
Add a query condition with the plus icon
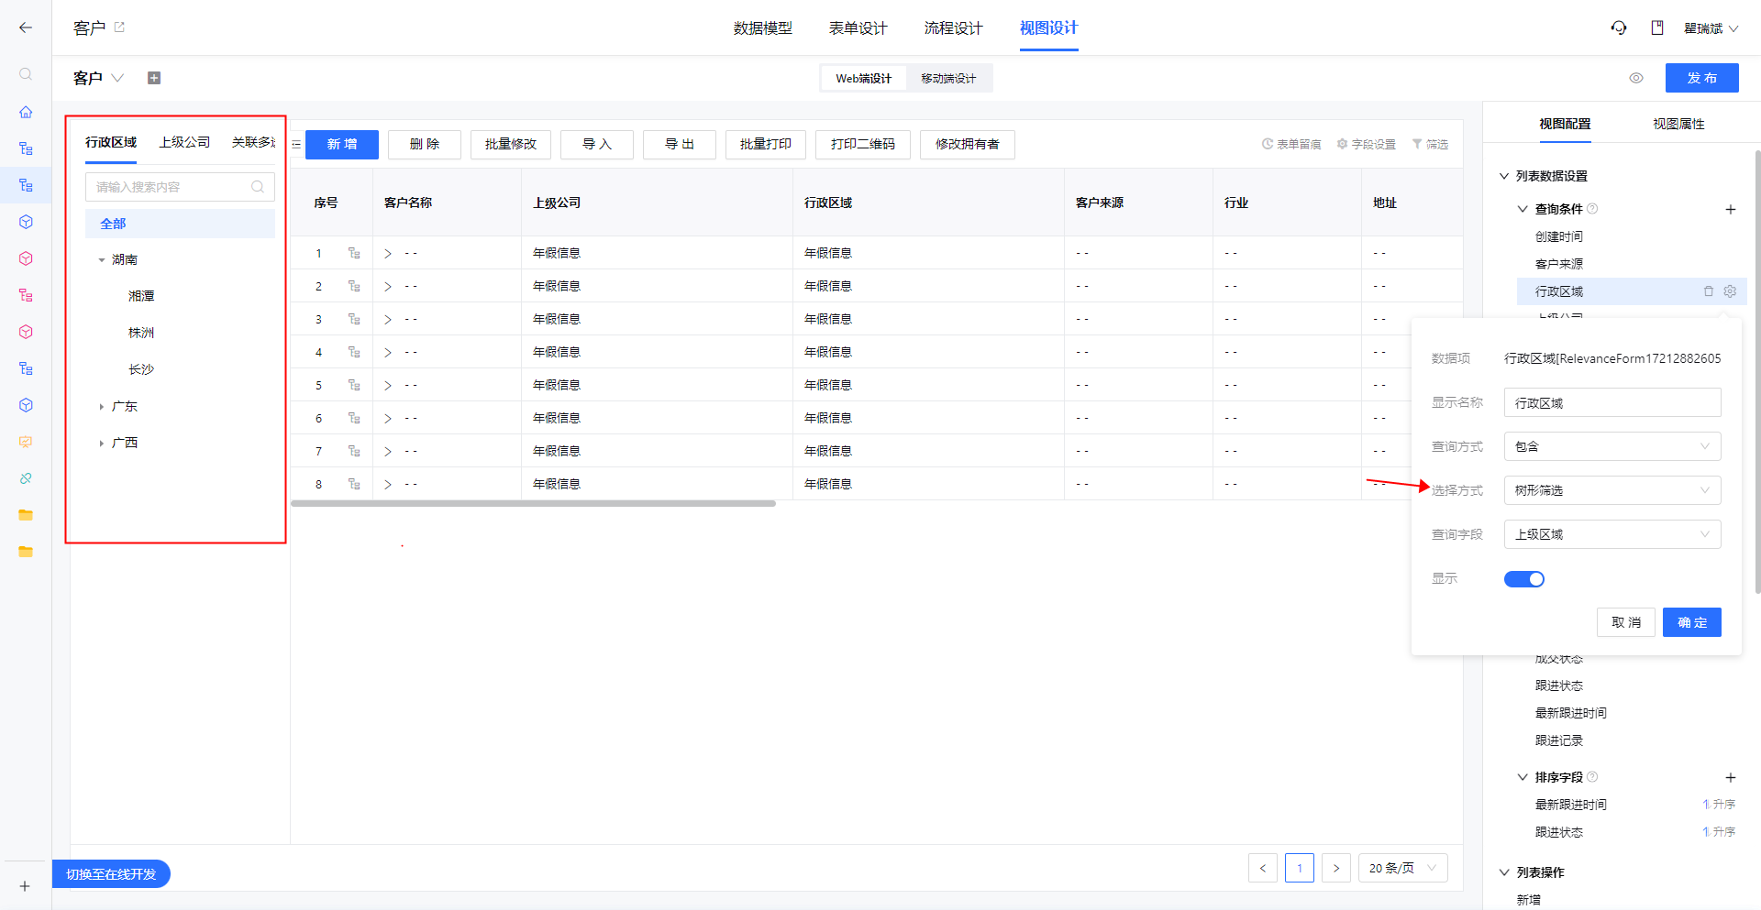(1731, 209)
